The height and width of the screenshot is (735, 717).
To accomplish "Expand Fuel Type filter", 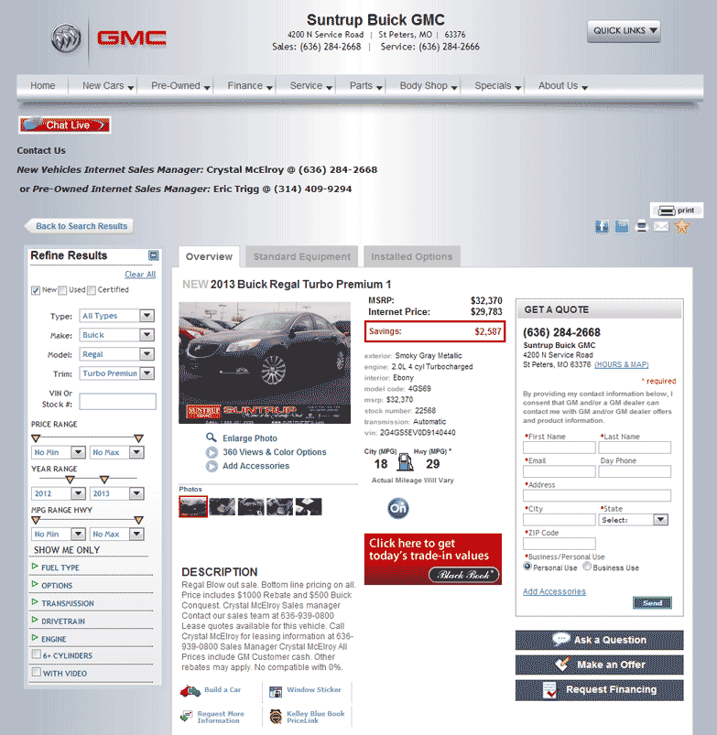I will coord(60,567).
